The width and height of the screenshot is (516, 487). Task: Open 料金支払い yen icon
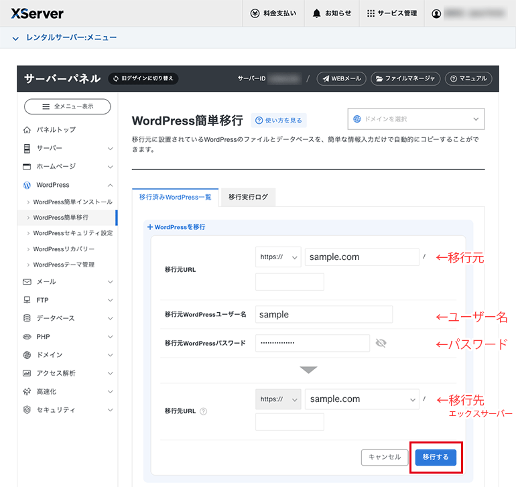[255, 13]
